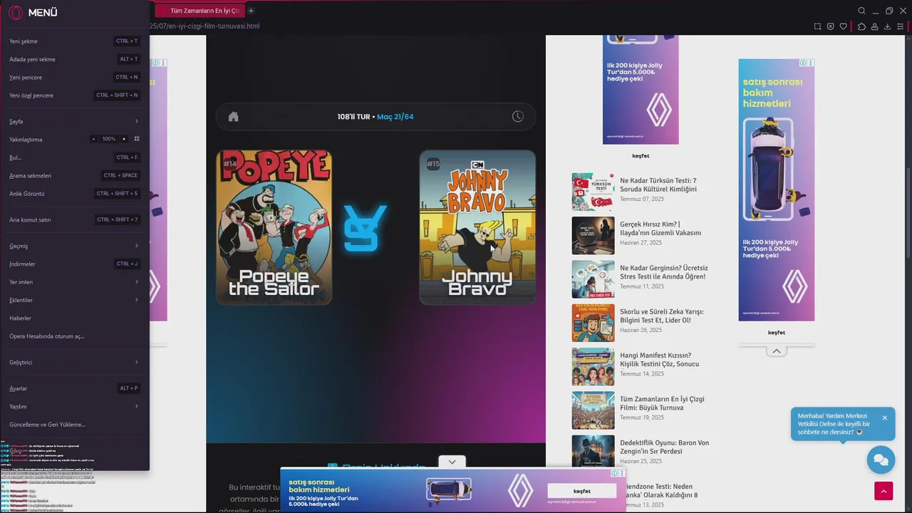Viewport: 912px width, 513px height.
Task: Select Bul... menu item
Action: pos(74,157)
